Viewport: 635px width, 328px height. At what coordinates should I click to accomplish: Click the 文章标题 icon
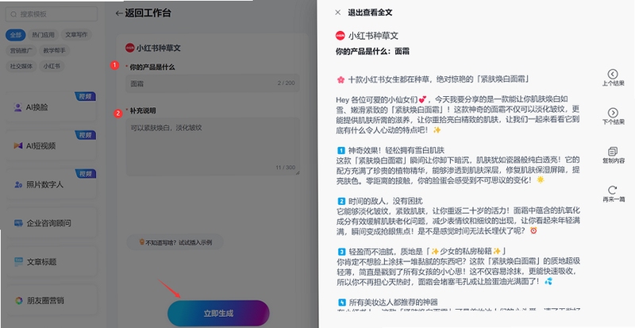pos(18,262)
